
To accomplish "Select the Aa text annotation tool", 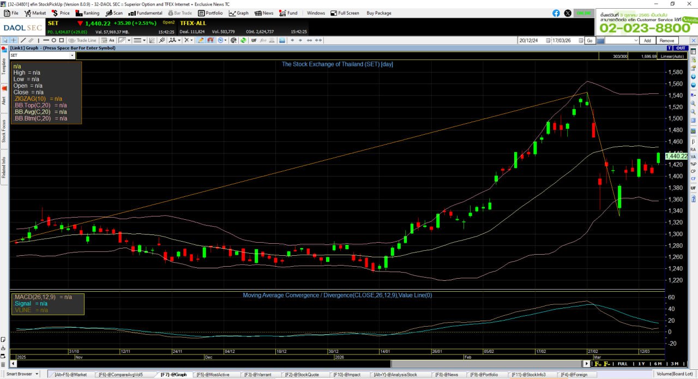I will point(112,40).
